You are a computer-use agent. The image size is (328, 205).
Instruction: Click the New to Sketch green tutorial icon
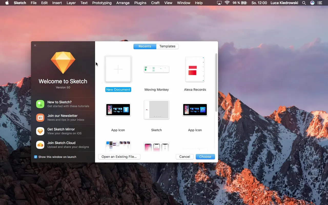40,104
